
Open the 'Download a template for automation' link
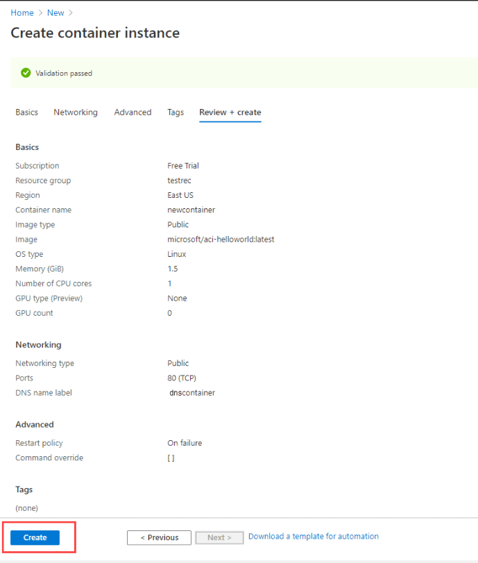(313, 536)
